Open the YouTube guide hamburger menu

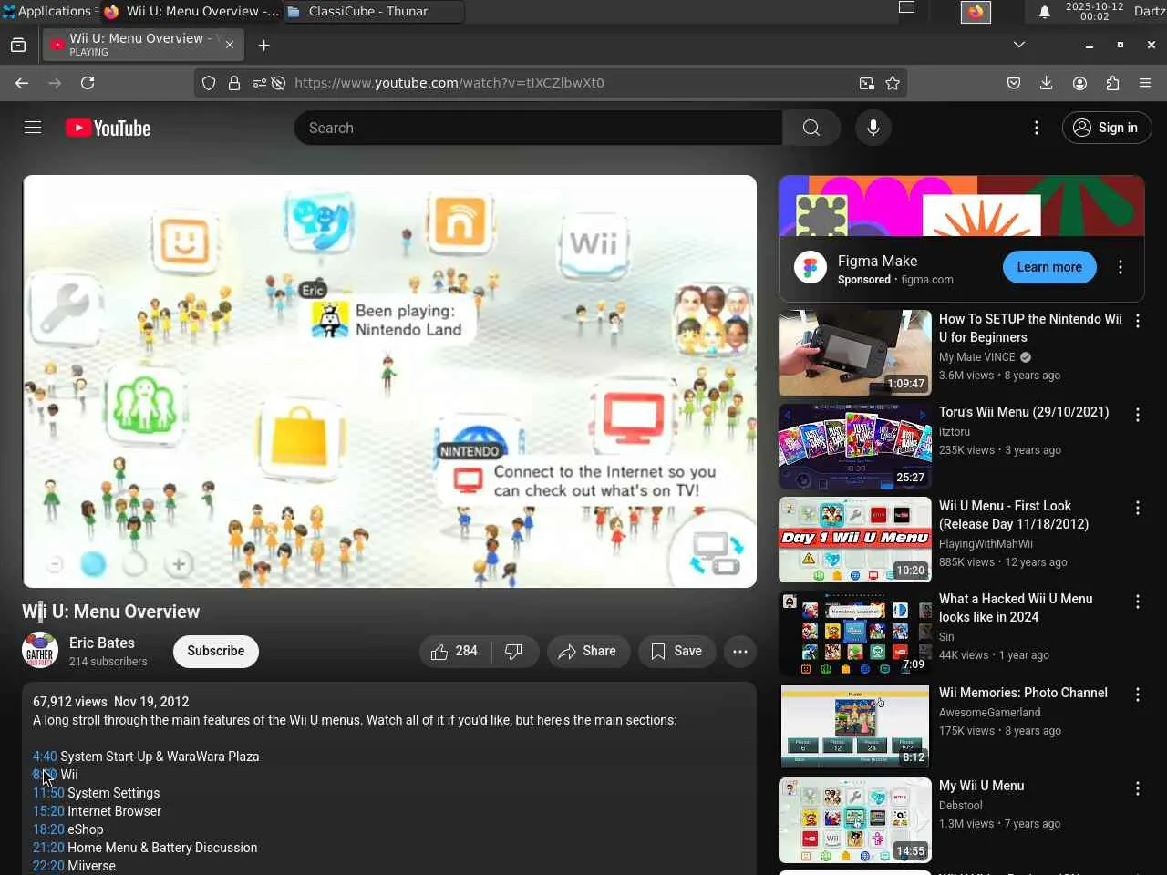[33, 128]
